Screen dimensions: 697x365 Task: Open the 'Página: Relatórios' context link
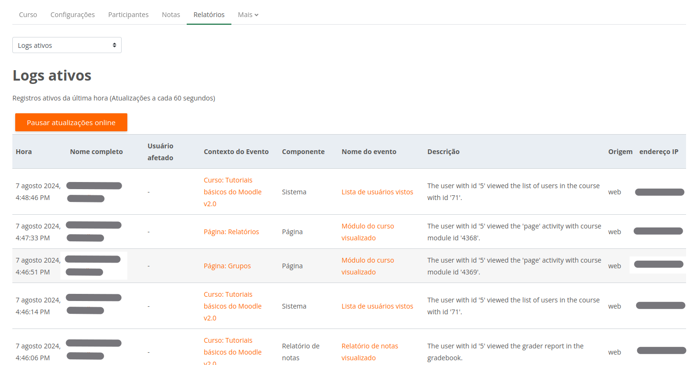pyautogui.click(x=231, y=231)
